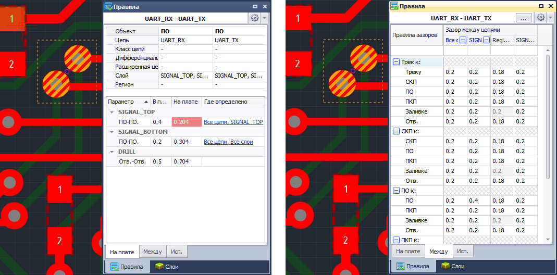
Task: Open gear settings in left Правила panel
Action: point(254,18)
